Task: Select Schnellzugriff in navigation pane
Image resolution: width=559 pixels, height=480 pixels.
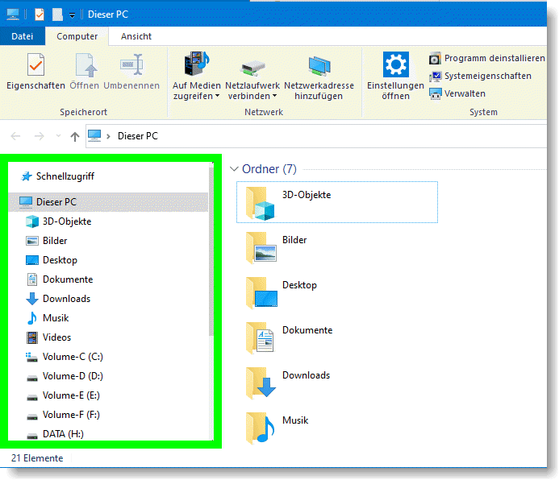Action: 65,176
